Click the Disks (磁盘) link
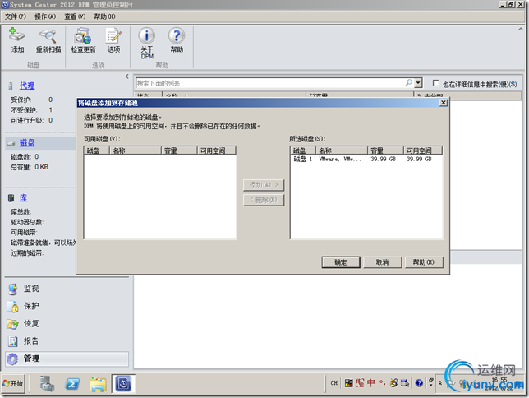The height and width of the screenshot is (398, 529). pos(27,143)
